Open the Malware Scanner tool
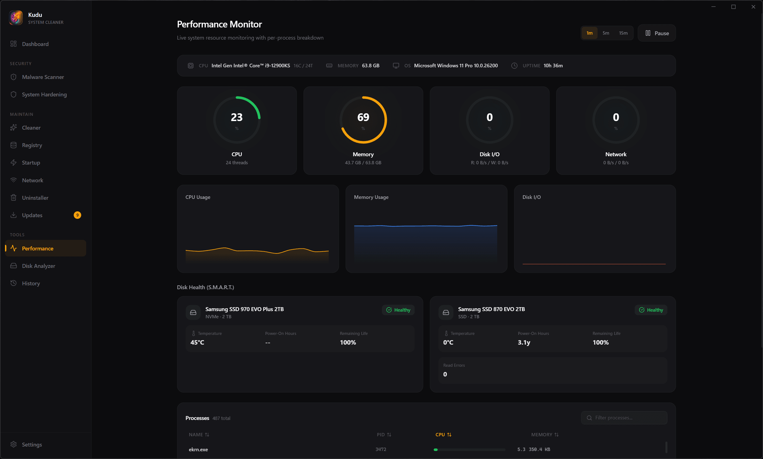The image size is (763, 459). [43, 77]
